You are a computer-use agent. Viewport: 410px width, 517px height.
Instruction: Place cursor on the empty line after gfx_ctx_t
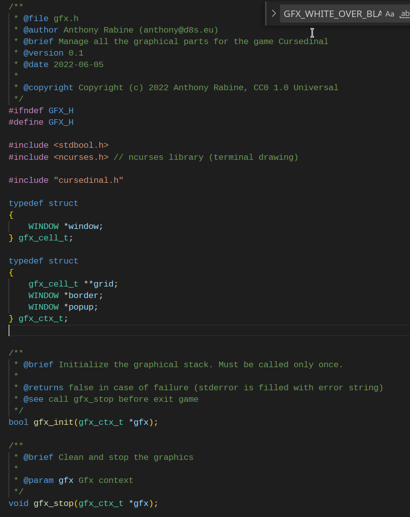pyautogui.click(x=100, y=330)
